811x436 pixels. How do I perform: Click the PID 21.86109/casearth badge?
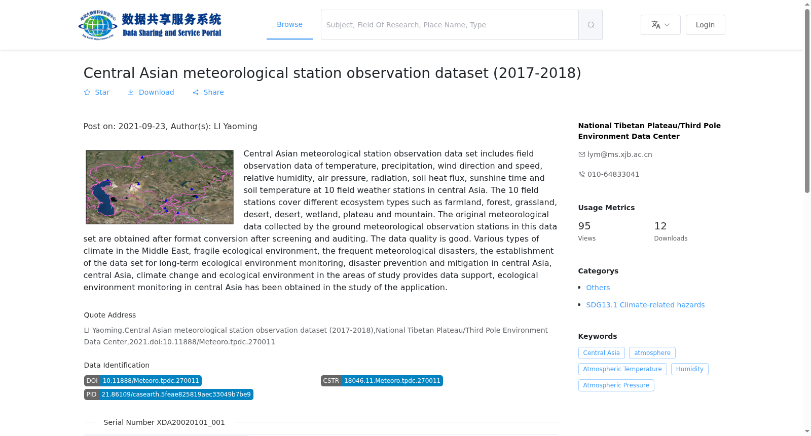click(169, 394)
